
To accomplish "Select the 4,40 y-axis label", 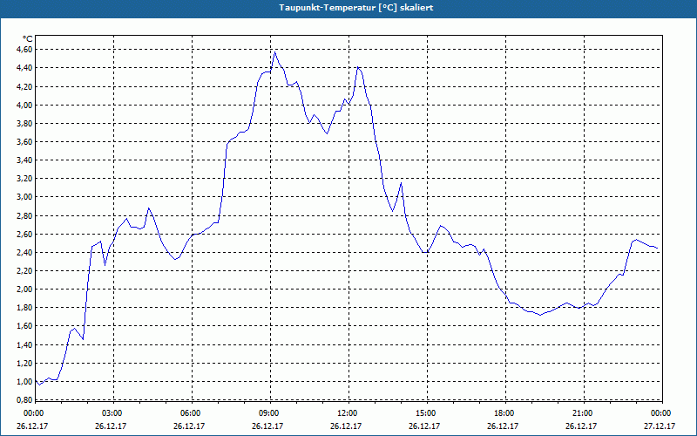I will point(24,68).
